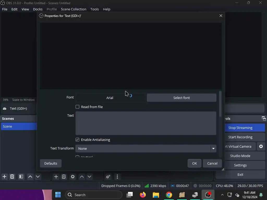The image size is (267, 200).
Task: Click the Virtual Camera button
Action: (x=240, y=146)
